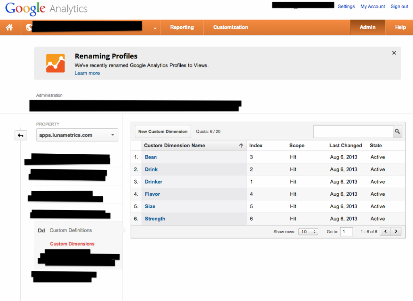Sort by the Scope column header
Image resolution: width=413 pixels, height=301 pixels.
(296, 146)
